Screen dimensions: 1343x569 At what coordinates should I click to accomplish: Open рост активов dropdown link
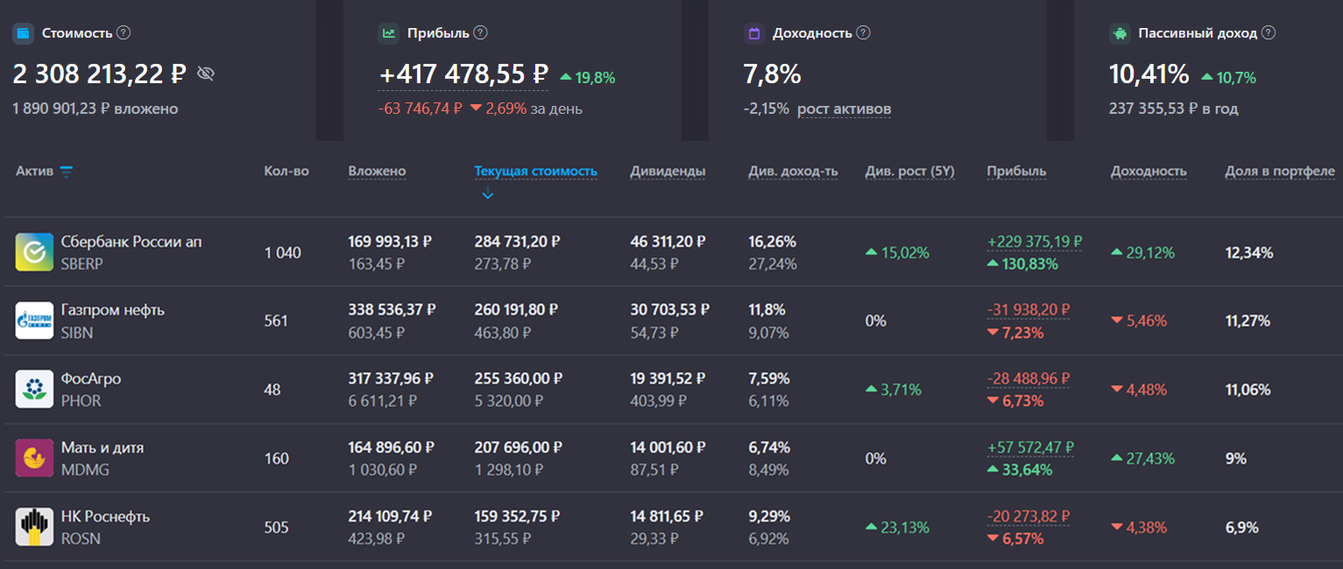tap(844, 109)
